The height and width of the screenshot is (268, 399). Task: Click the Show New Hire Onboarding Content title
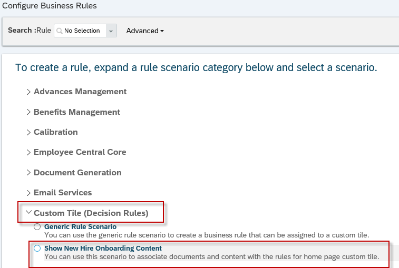click(103, 248)
